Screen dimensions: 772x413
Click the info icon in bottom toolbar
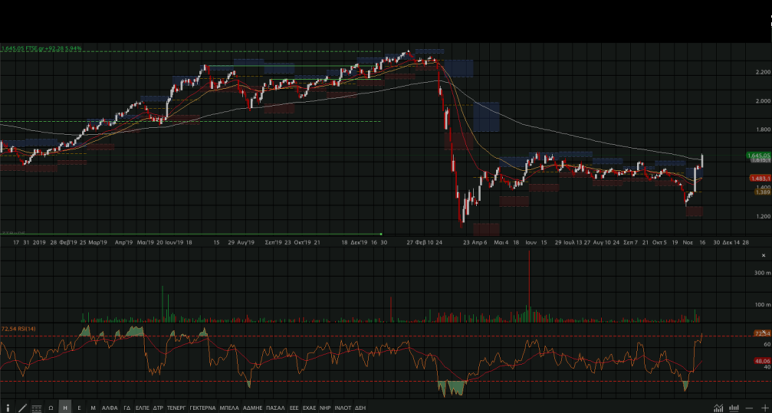click(8, 408)
